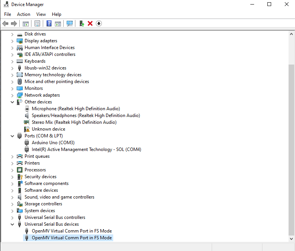The image size is (295, 251).
Task: Click the scrollbar up arrow
Action: pyautogui.click(x=291, y=34)
